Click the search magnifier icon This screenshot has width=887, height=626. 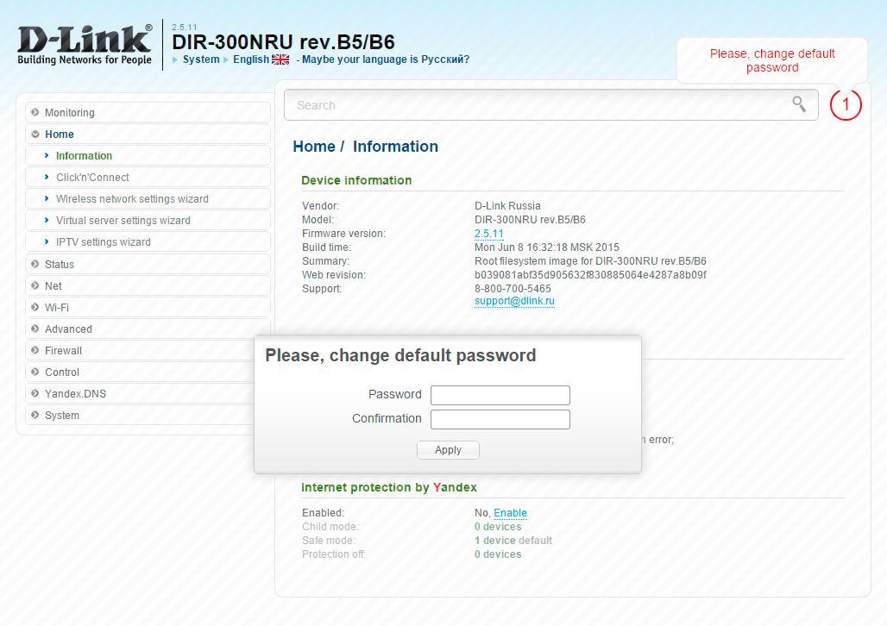click(799, 104)
